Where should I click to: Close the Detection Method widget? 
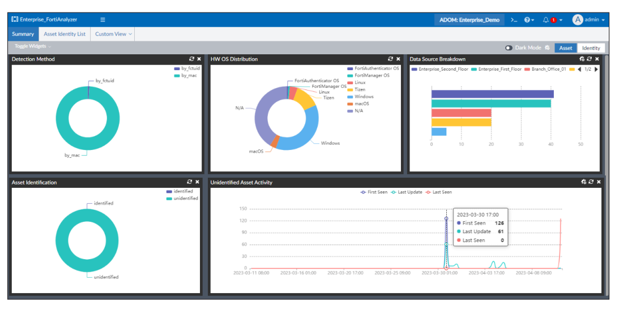[199, 59]
